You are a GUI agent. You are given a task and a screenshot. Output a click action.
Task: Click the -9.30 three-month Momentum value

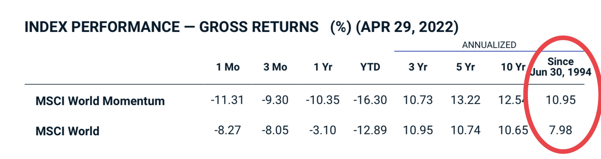275,100
